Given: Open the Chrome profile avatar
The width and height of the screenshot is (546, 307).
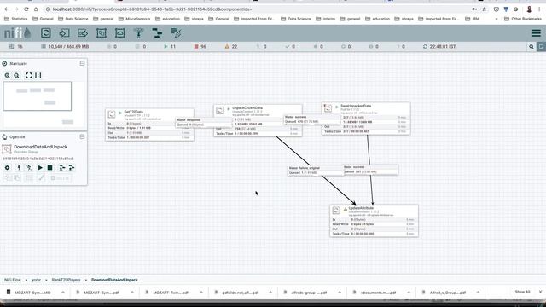Looking at the screenshot, I should pyautogui.click(x=529, y=9).
